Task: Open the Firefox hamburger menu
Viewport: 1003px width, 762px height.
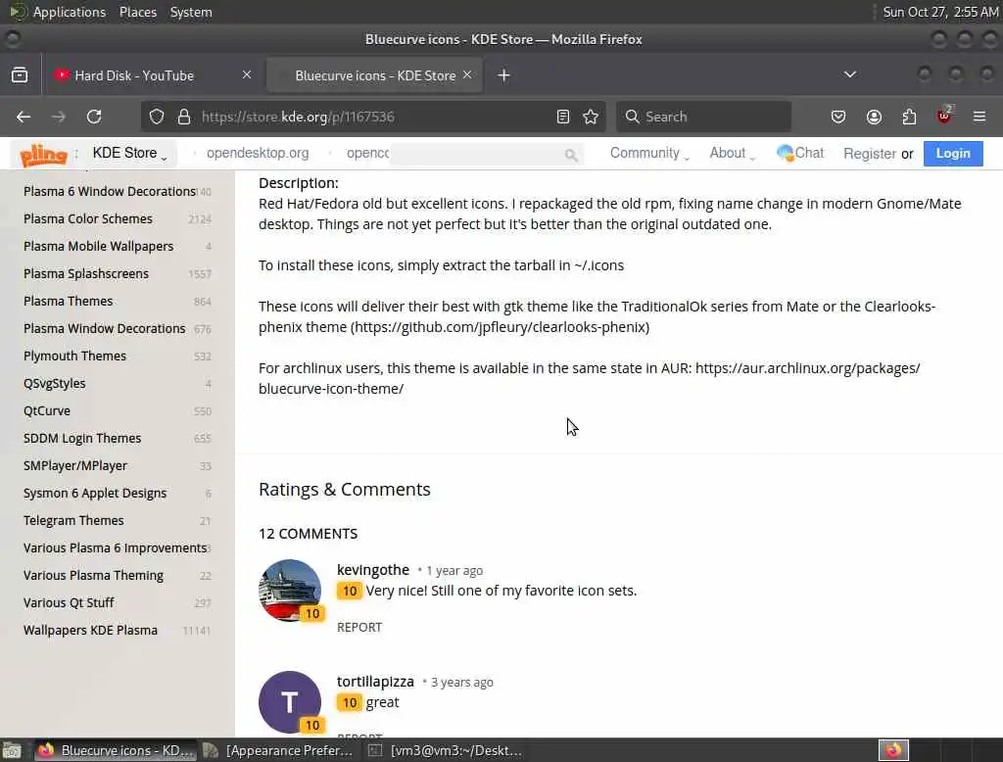Action: coord(979,117)
